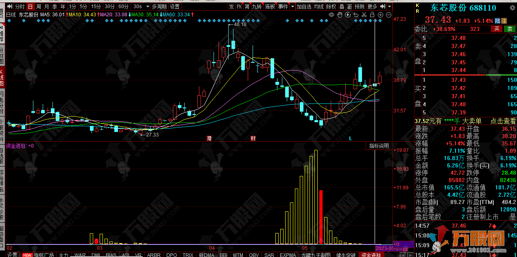Switch to the 龙腾九天副图 tab
Viewport: 517px width, 257px height.
(x=316, y=255)
